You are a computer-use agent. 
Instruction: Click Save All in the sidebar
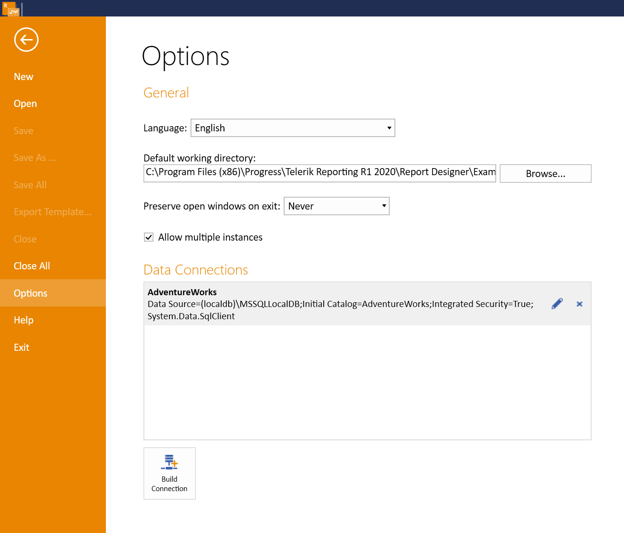pyautogui.click(x=30, y=185)
